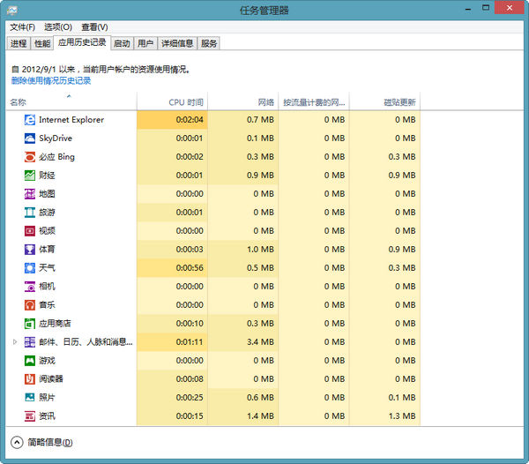This screenshot has width=529, height=464.
Task: Sort by the CPU 时间 column header
Action: click(x=186, y=102)
